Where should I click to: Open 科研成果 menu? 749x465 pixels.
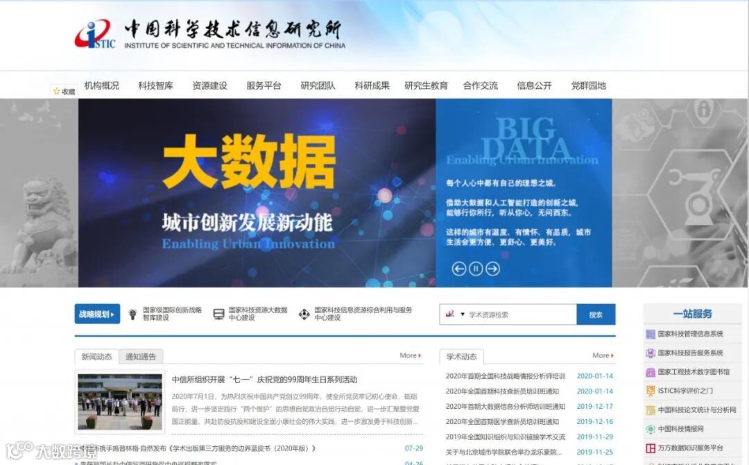372,85
